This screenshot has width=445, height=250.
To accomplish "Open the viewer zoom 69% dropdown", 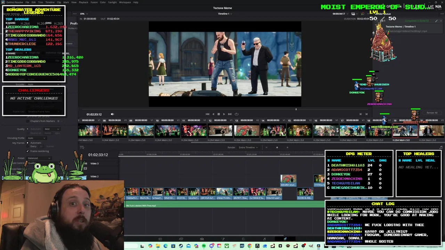I will coord(83,14).
